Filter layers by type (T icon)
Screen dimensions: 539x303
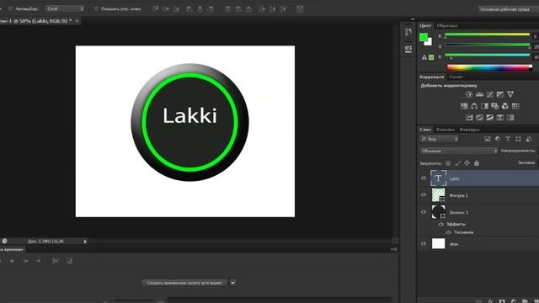(x=508, y=139)
